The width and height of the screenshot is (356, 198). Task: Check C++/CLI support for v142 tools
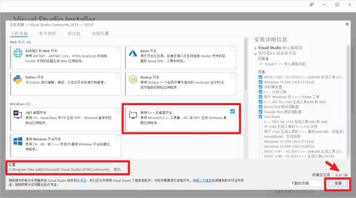(261, 126)
